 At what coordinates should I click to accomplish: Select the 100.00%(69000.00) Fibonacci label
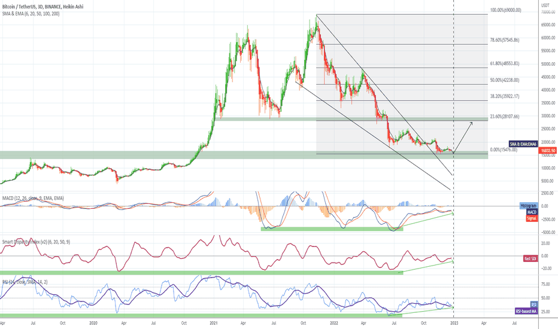(506, 10)
